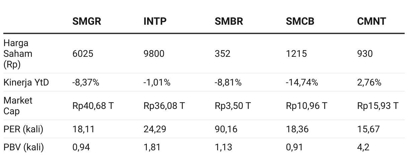This screenshot has width=408, height=159.
Task: Select the PBV (kali) row label
Action: (x=24, y=147)
